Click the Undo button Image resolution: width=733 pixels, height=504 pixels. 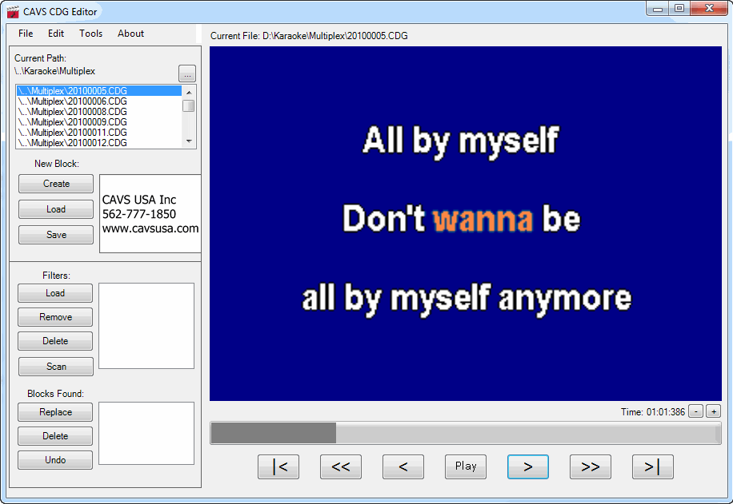point(55,460)
